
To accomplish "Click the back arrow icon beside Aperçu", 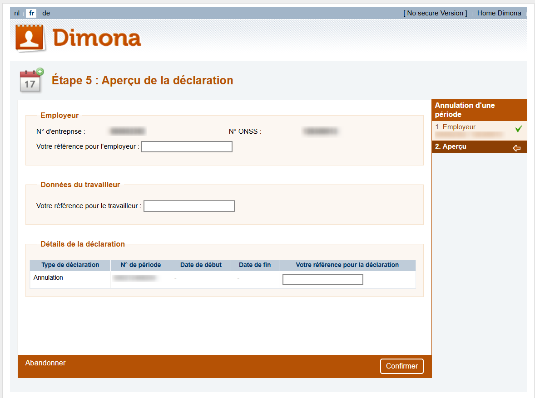I will pyautogui.click(x=517, y=148).
